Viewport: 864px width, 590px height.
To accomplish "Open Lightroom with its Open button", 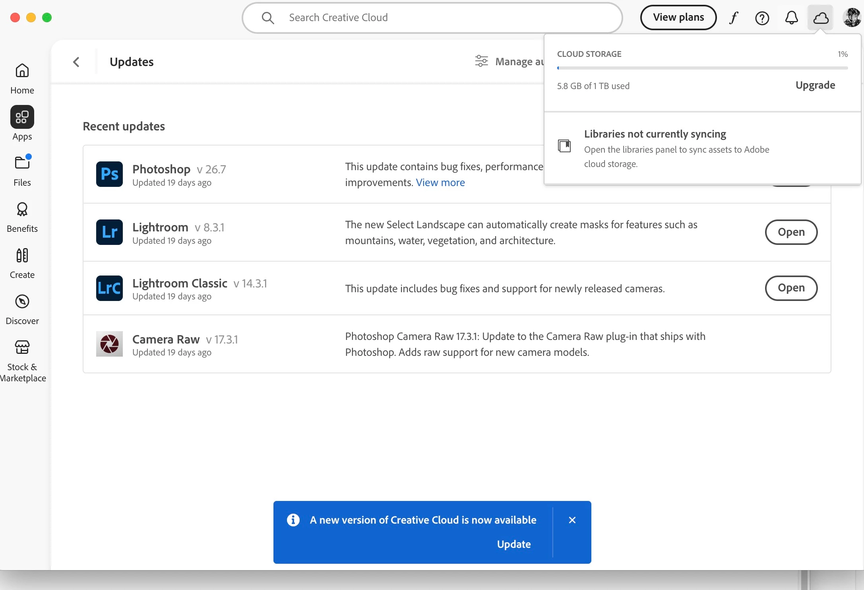I will tap(791, 232).
